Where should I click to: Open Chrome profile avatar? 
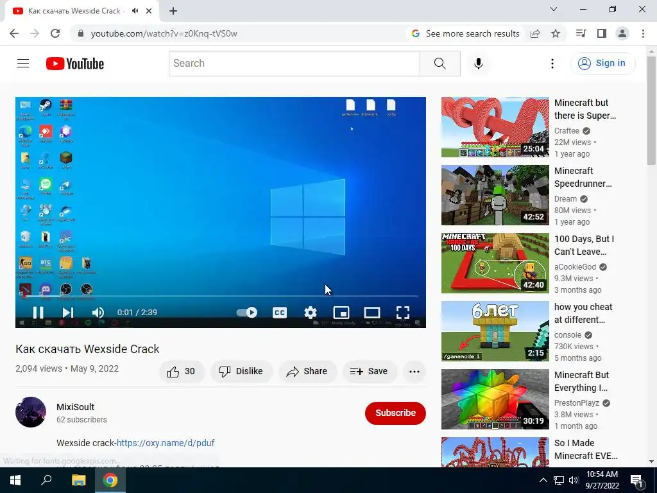(x=622, y=33)
